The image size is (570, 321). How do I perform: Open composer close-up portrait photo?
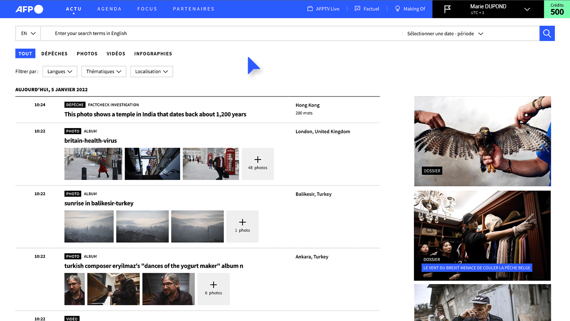(x=74, y=289)
